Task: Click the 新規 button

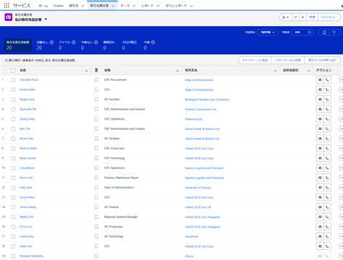Action: click(312, 17)
